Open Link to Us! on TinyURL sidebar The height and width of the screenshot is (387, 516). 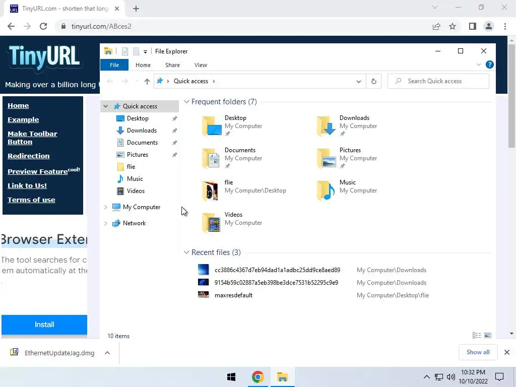coord(27,185)
